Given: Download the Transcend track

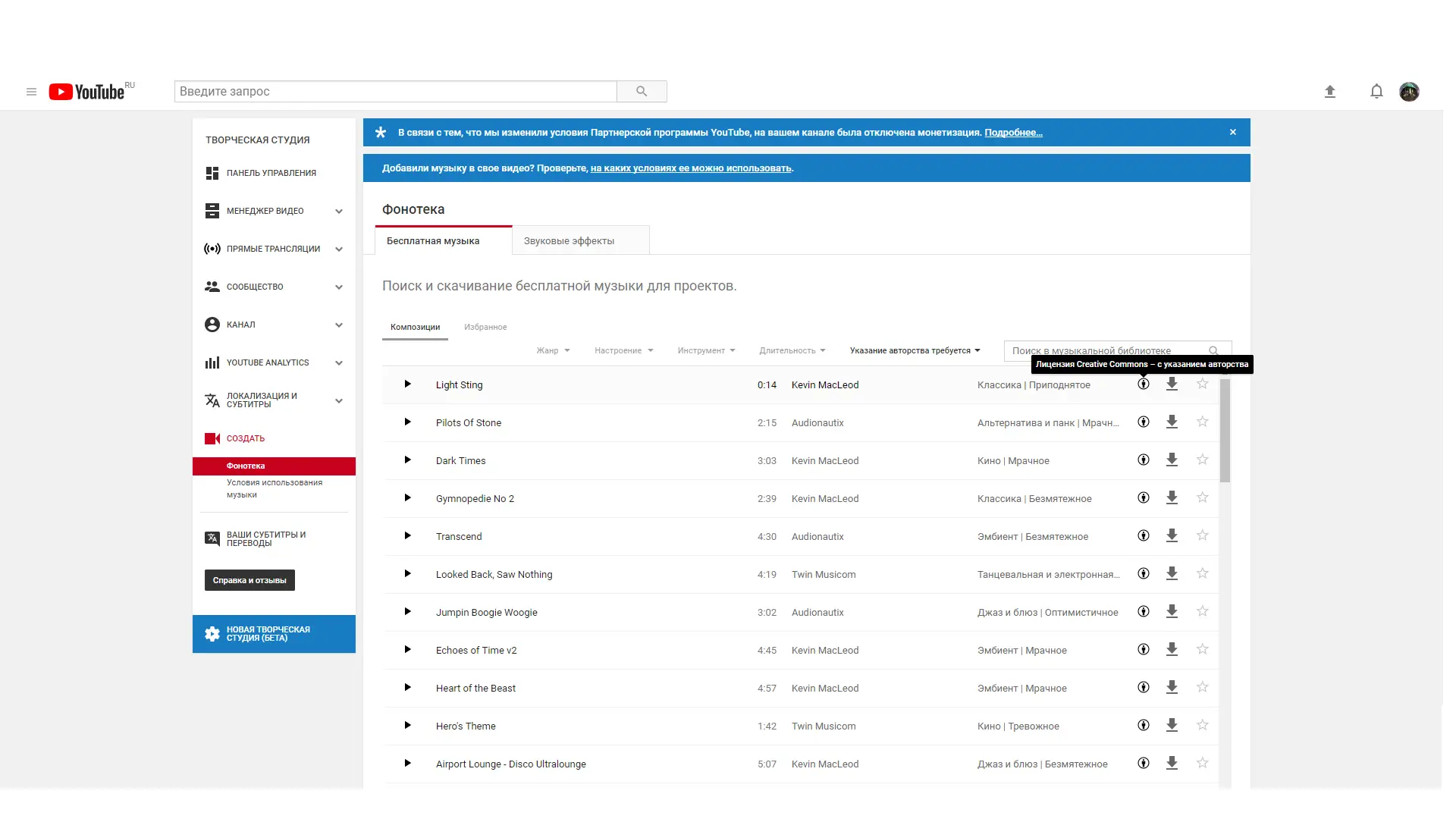Looking at the screenshot, I should point(1172,536).
